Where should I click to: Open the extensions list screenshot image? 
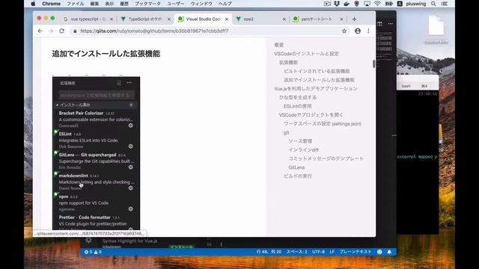coord(97,152)
